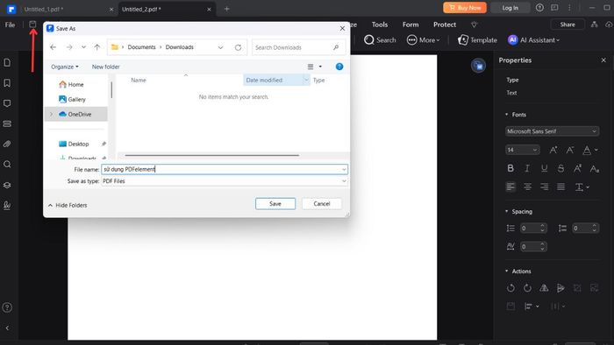614x345 pixels.
Task: Click the File name input field
Action: click(x=225, y=169)
